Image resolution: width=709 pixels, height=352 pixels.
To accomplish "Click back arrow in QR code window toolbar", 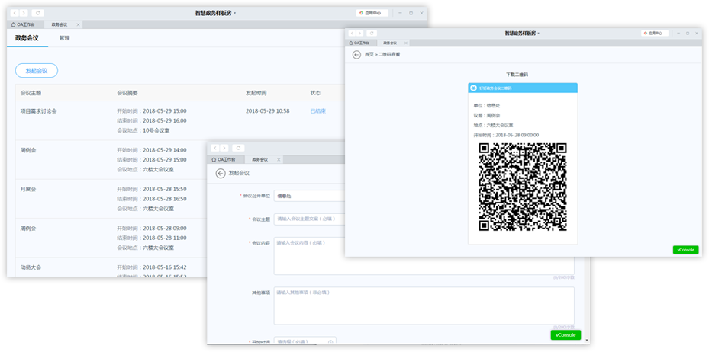I will pos(353,34).
